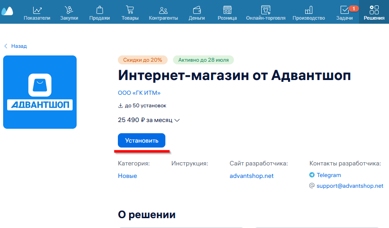Click the Инструкция: label
The height and width of the screenshot is (228, 389).
190,163
